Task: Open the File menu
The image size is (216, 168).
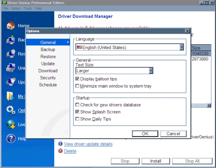Action: 6,8
